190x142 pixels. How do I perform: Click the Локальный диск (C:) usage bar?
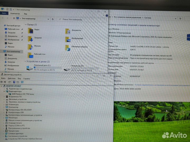[x=48, y=68]
